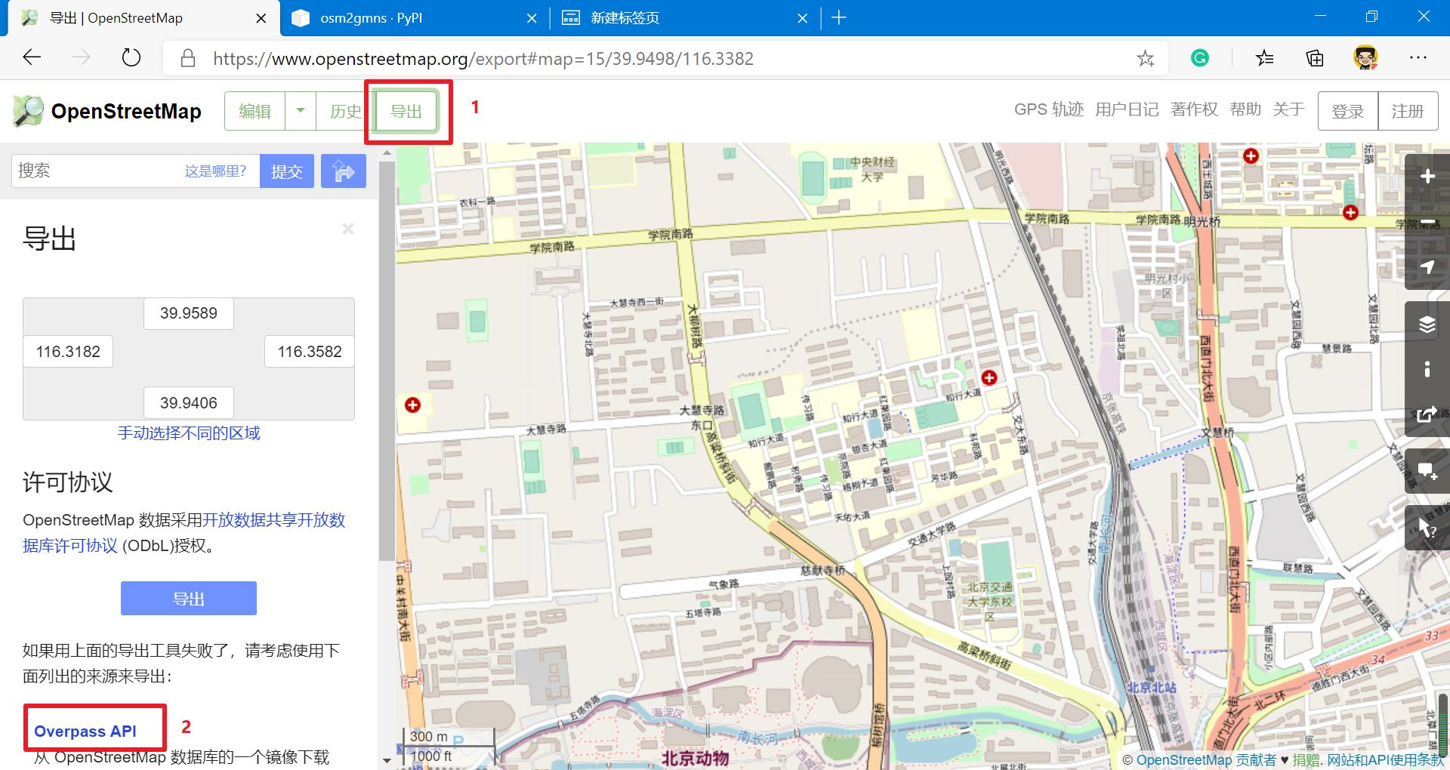Click the sidebar vertical scrollbar
This screenshot has height=770, width=1450.
pos(387,361)
